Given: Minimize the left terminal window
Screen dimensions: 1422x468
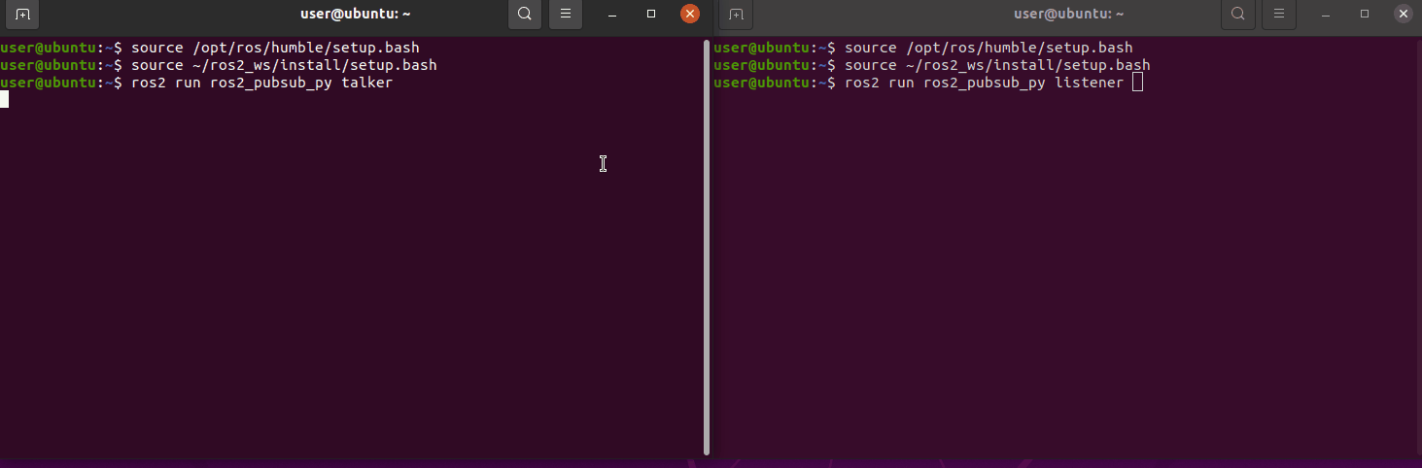Looking at the screenshot, I should pyautogui.click(x=612, y=15).
